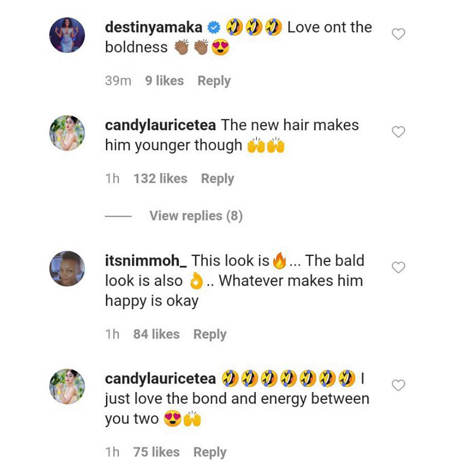Screen dimensions: 463x463
Task: Open itsnimmoh_'s profile picture
Action: point(67,269)
